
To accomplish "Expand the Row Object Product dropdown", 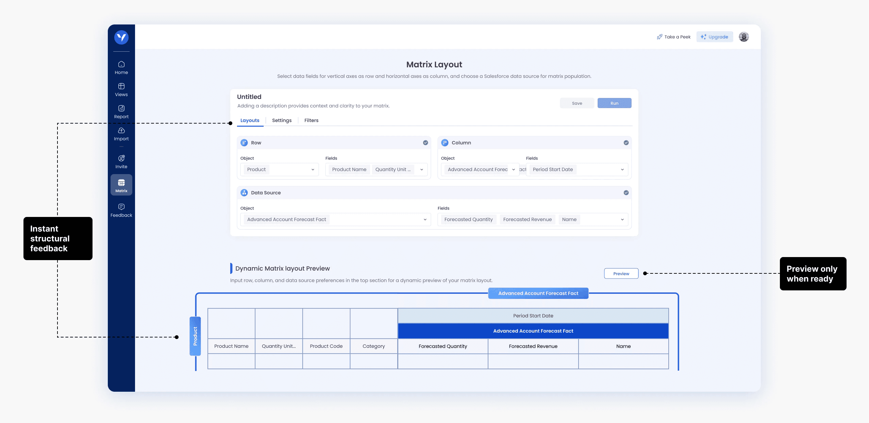I will pos(313,170).
